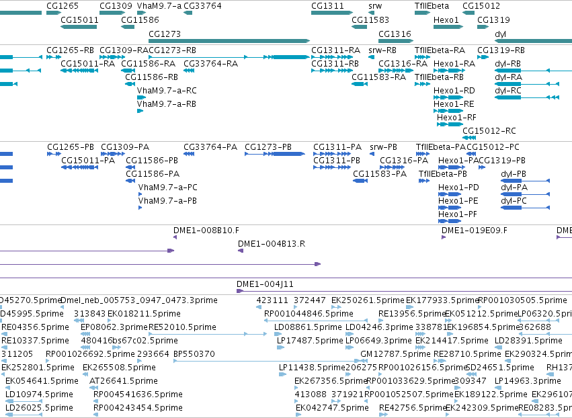572x418 pixels.
Task: Open transcript srw-RB
Action: [x=382, y=50]
